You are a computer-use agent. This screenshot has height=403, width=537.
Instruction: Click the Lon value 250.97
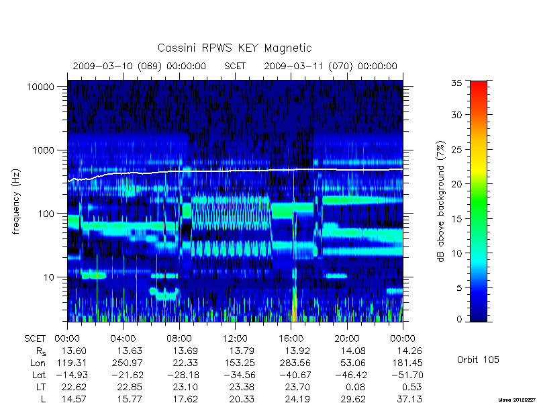click(127, 363)
